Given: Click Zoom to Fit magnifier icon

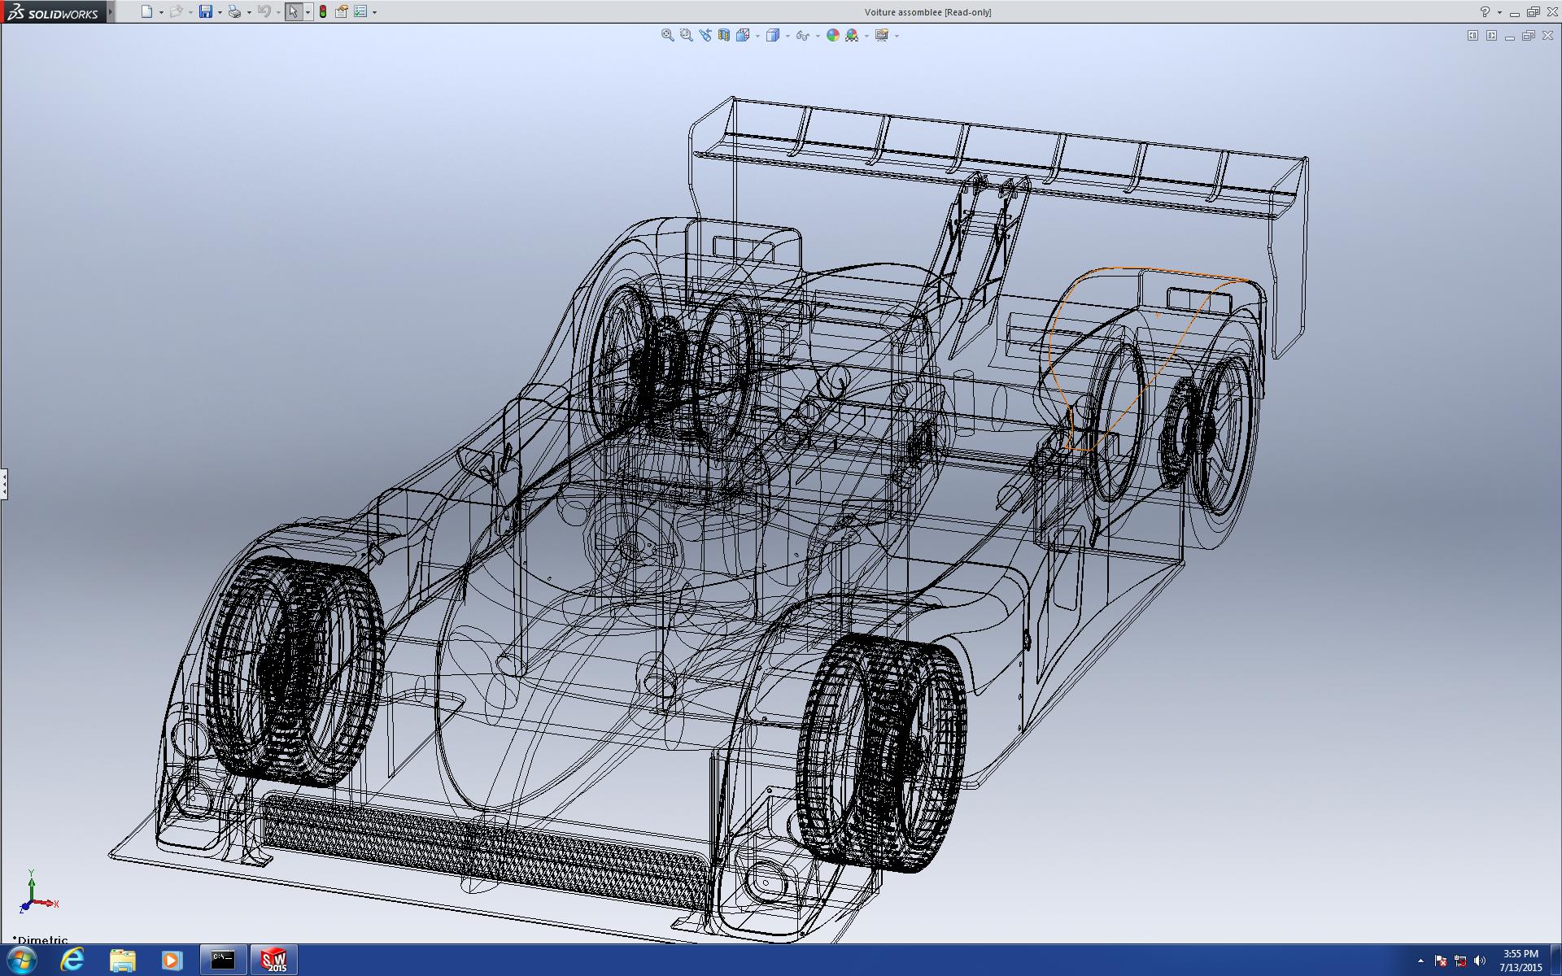Looking at the screenshot, I should tap(667, 35).
